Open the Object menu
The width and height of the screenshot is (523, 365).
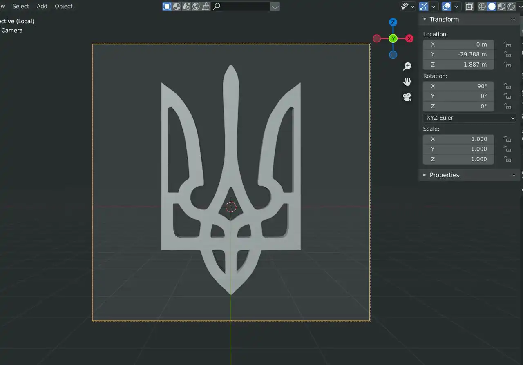pyautogui.click(x=63, y=6)
